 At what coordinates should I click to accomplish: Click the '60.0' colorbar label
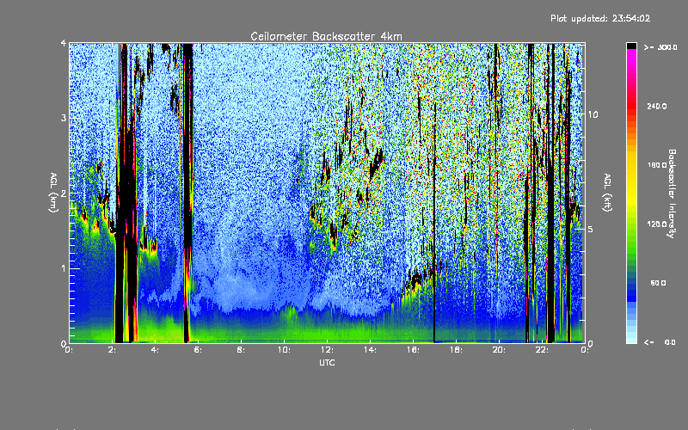coord(658,283)
